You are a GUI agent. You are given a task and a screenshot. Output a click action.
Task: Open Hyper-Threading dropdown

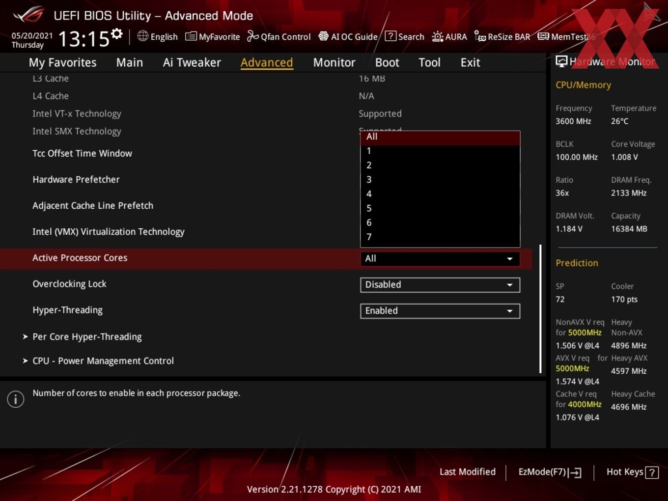pyautogui.click(x=440, y=310)
